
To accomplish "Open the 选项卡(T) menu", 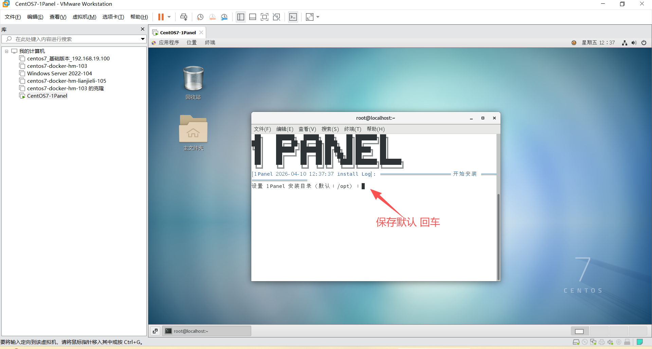I will point(113,17).
